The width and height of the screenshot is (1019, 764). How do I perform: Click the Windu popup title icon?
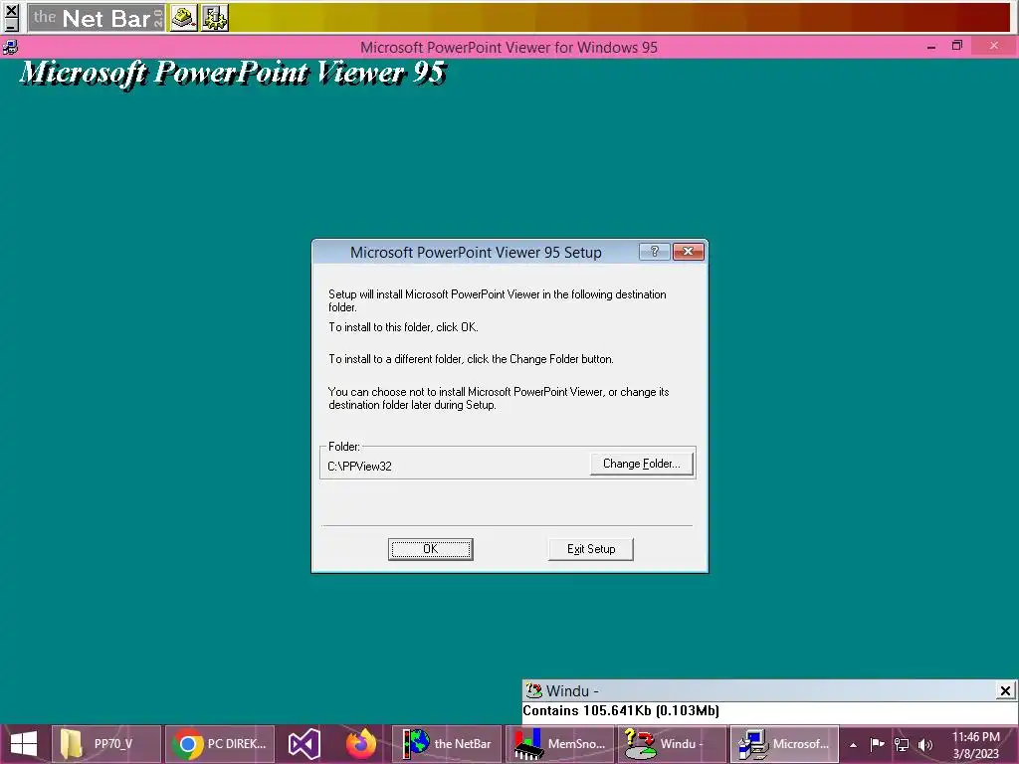click(x=533, y=690)
